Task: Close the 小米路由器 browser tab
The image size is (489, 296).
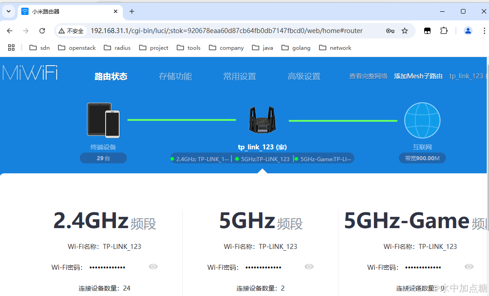Action: [116, 11]
